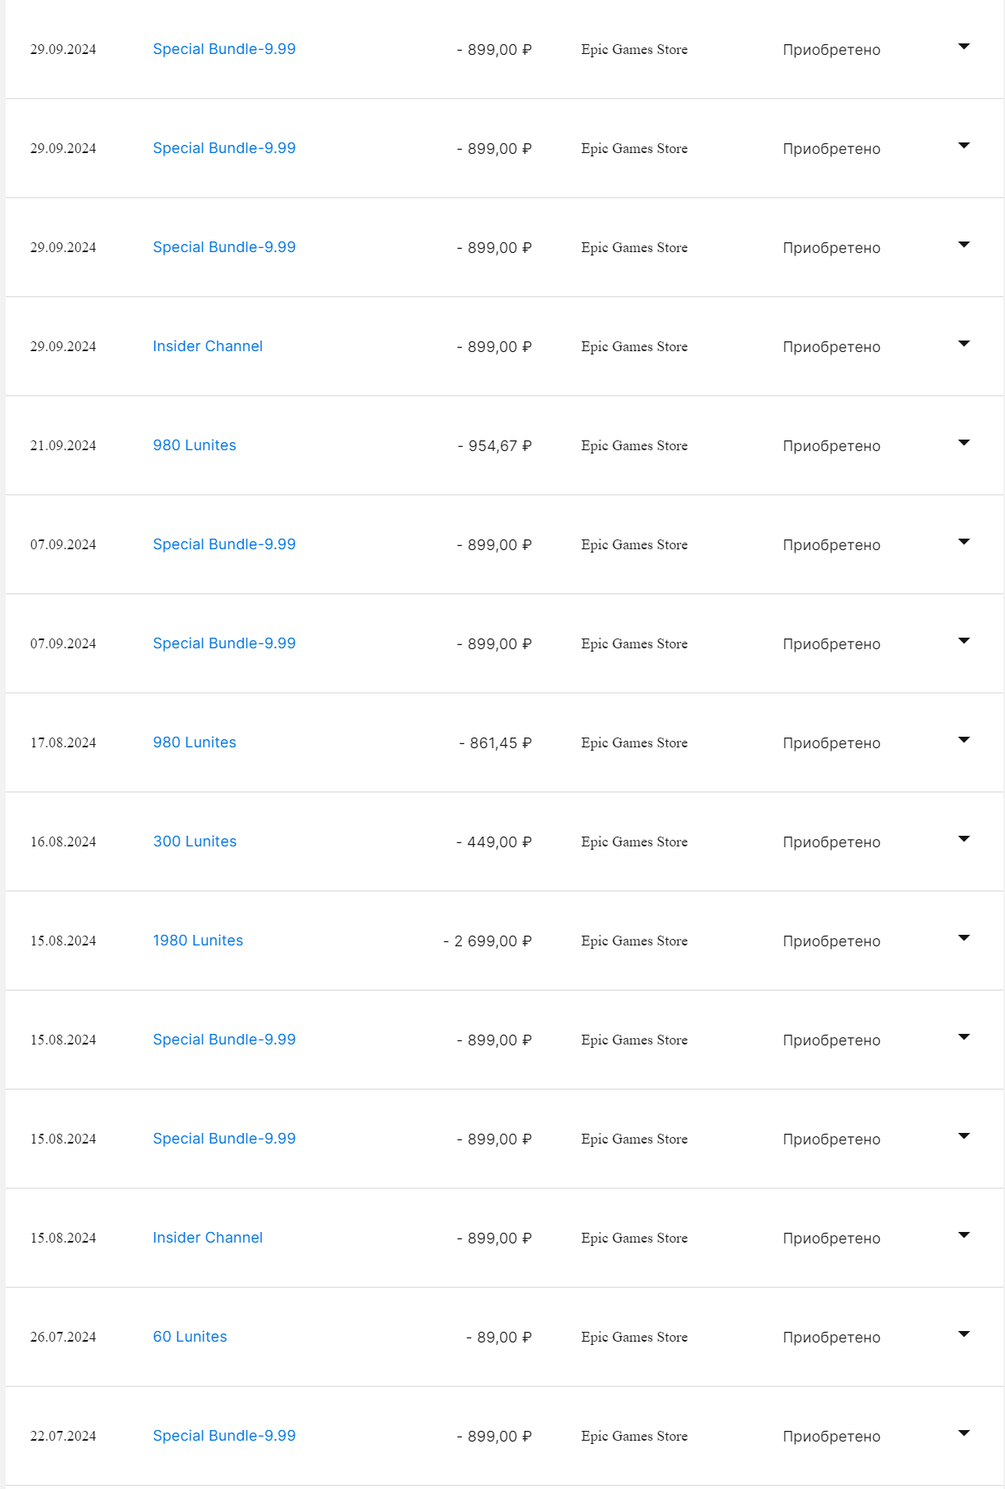The width and height of the screenshot is (1005, 1489).
Task: Expand the 21.09.2024 980 Lunites transaction details
Action: (x=963, y=443)
